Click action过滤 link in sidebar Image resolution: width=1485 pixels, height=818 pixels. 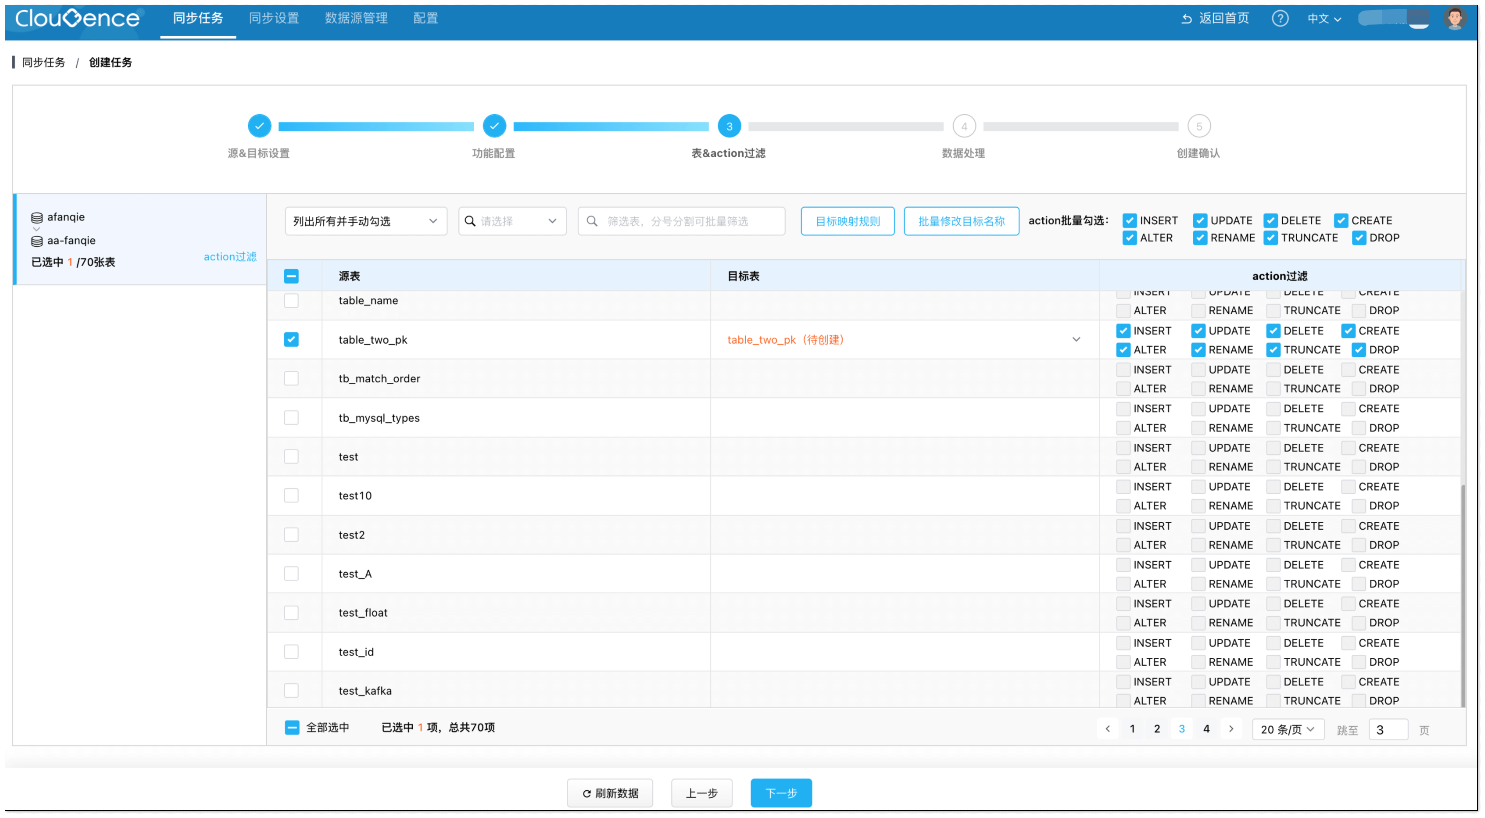(230, 257)
